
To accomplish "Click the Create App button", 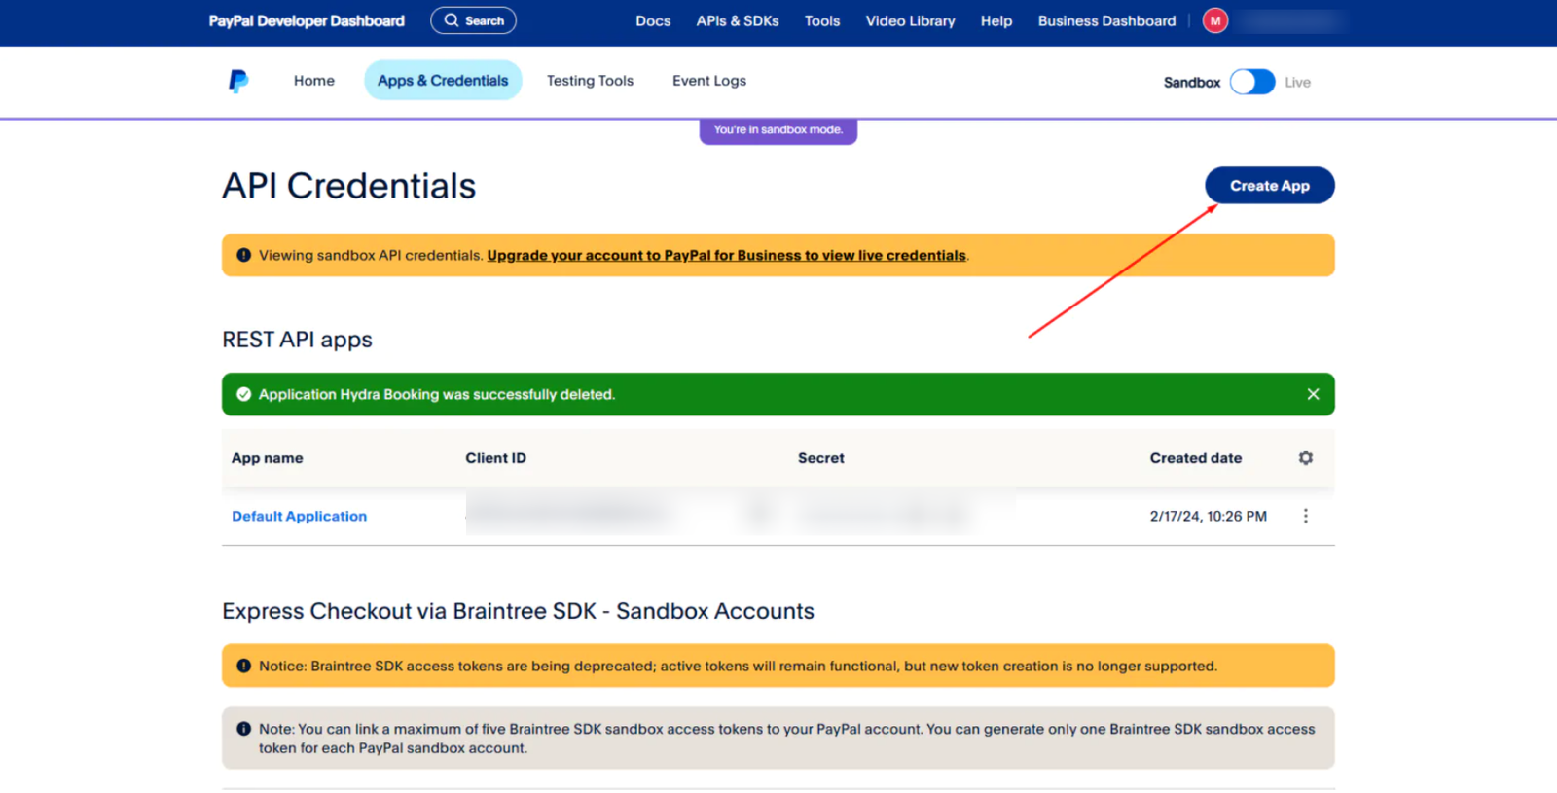I will pyautogui.click(x=1270, y=185).
